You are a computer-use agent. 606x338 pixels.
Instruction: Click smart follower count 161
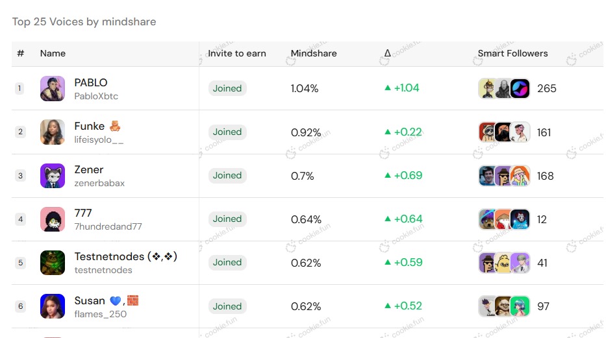544,132
